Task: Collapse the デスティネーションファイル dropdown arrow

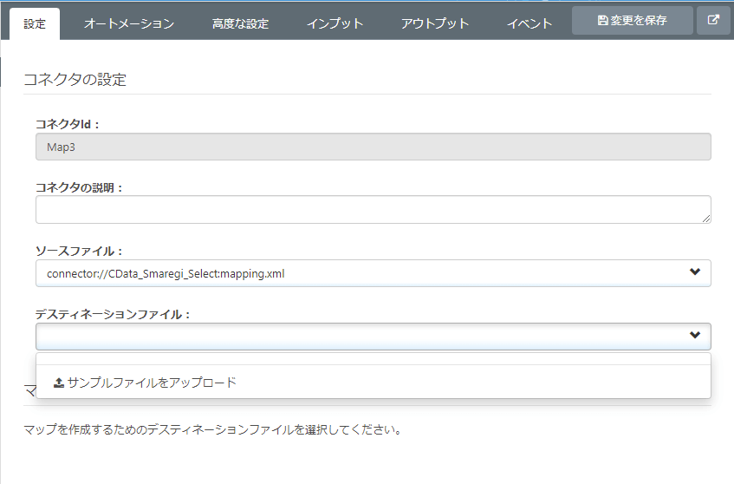Action: click(694, 336)
